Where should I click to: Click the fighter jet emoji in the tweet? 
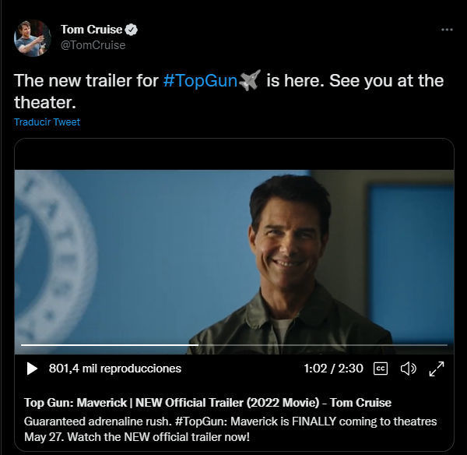tap(250, 80)
